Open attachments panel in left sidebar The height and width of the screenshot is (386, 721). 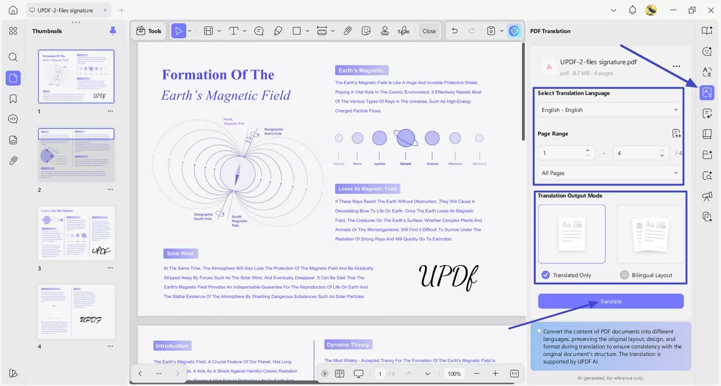(x=13, y=161)
